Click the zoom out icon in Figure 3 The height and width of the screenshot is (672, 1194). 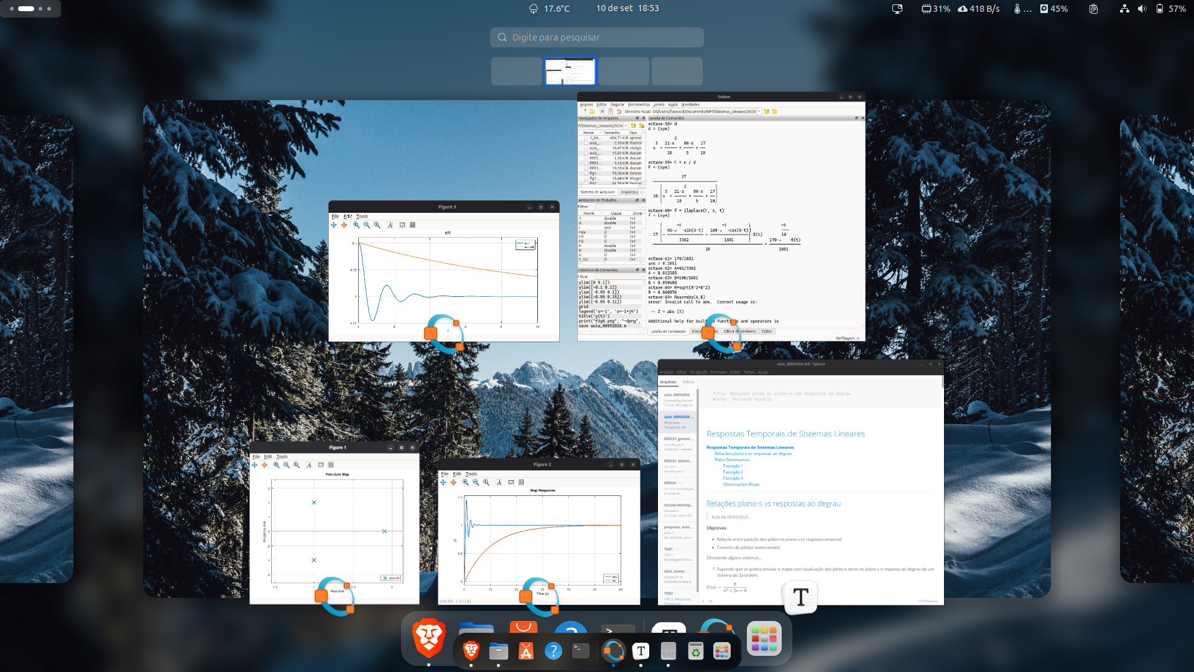pyautogui.click(x=366, y=225)
